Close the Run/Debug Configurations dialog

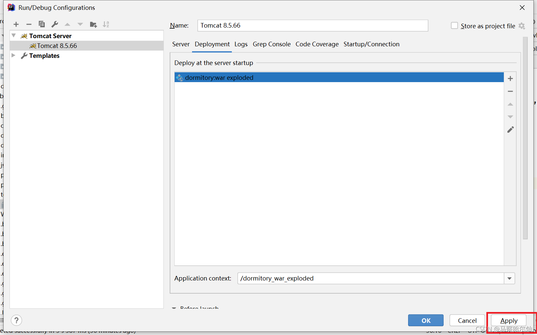point(522,8)
